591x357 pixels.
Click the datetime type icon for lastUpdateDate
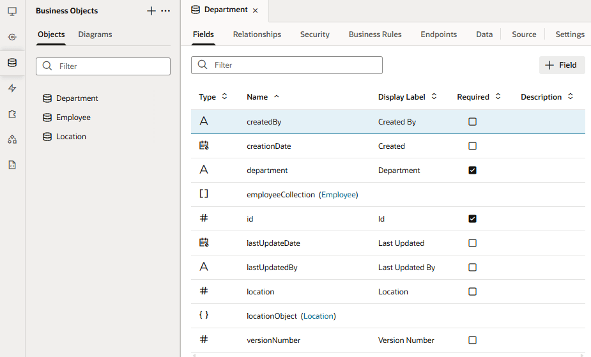[204, 243]
